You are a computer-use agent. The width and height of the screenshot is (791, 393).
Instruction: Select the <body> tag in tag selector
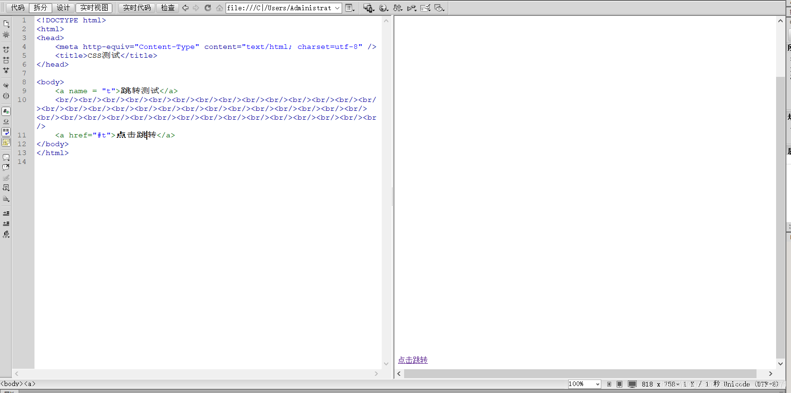click(12, 384)
